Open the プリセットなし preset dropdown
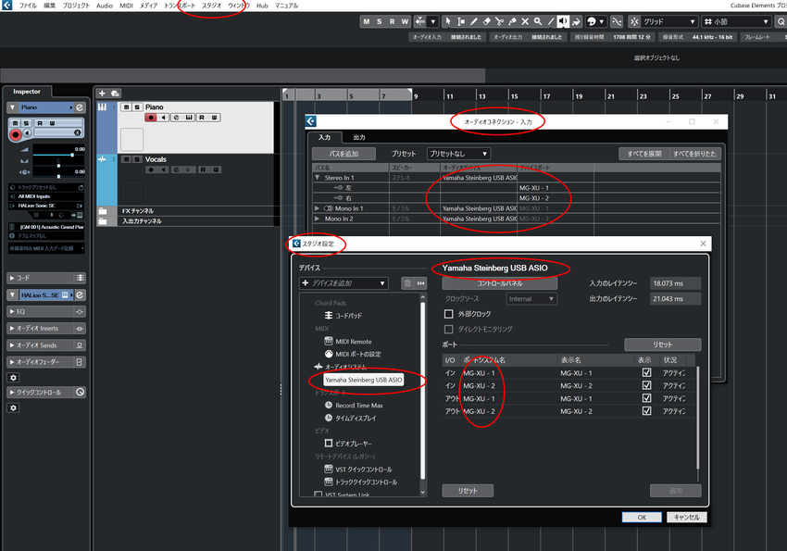 458,154
